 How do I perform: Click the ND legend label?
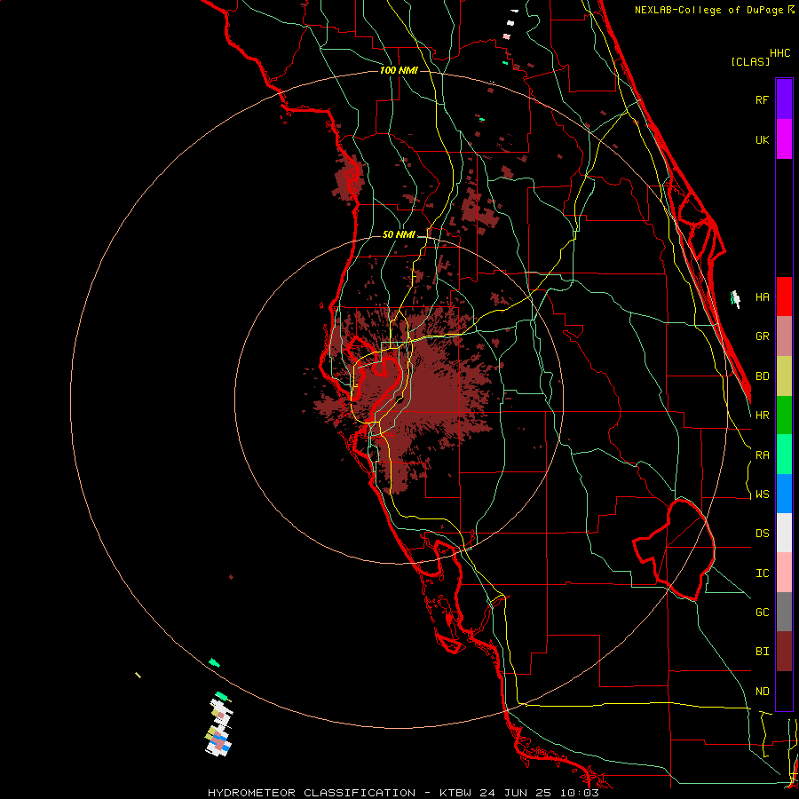(x=762, y=692)
